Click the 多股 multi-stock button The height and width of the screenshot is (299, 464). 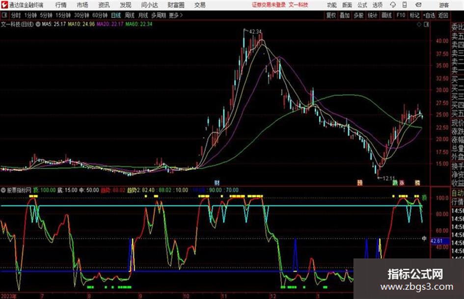(358, 15)
